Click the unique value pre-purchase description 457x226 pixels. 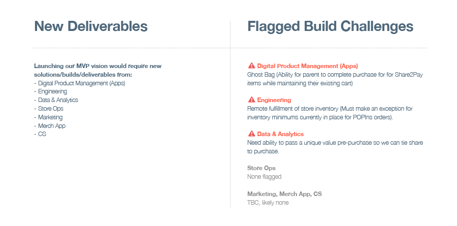335,147
